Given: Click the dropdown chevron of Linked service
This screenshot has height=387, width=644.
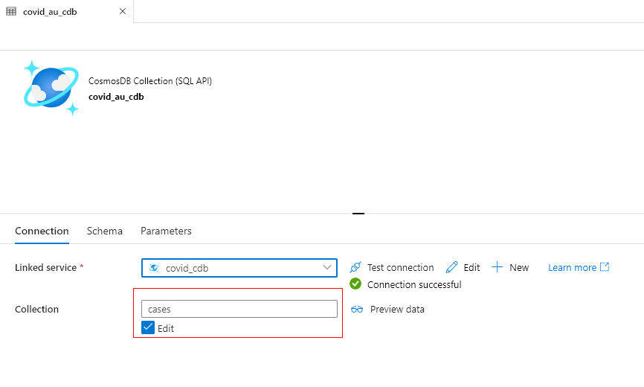Looking at the screenshot, I should [327, 267].
